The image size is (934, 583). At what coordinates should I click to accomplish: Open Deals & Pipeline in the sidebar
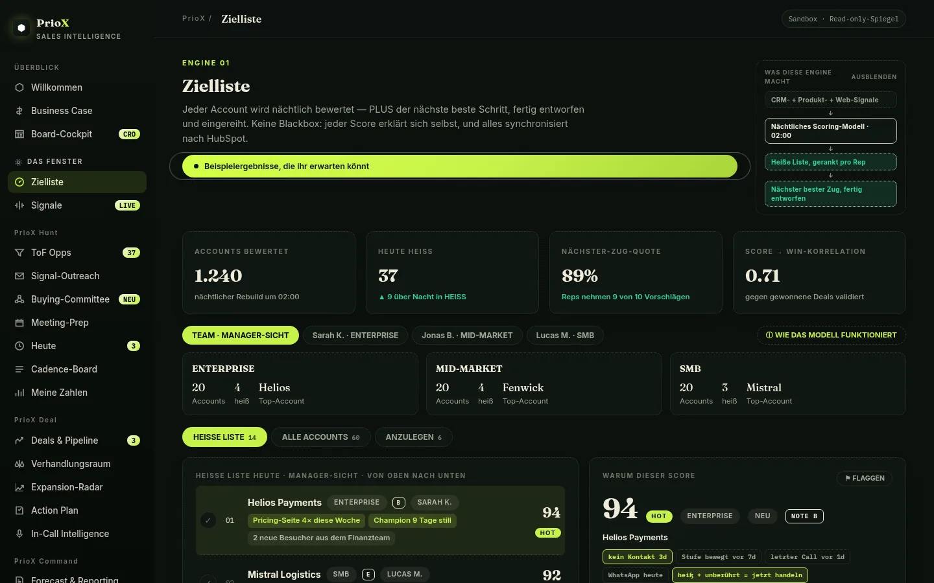77,440
